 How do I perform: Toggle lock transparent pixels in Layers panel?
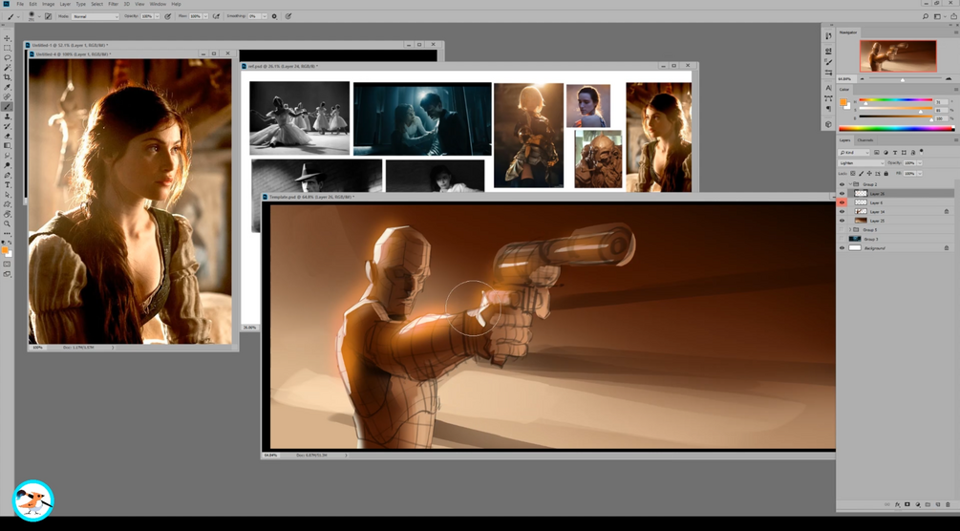tap(853, 173)
